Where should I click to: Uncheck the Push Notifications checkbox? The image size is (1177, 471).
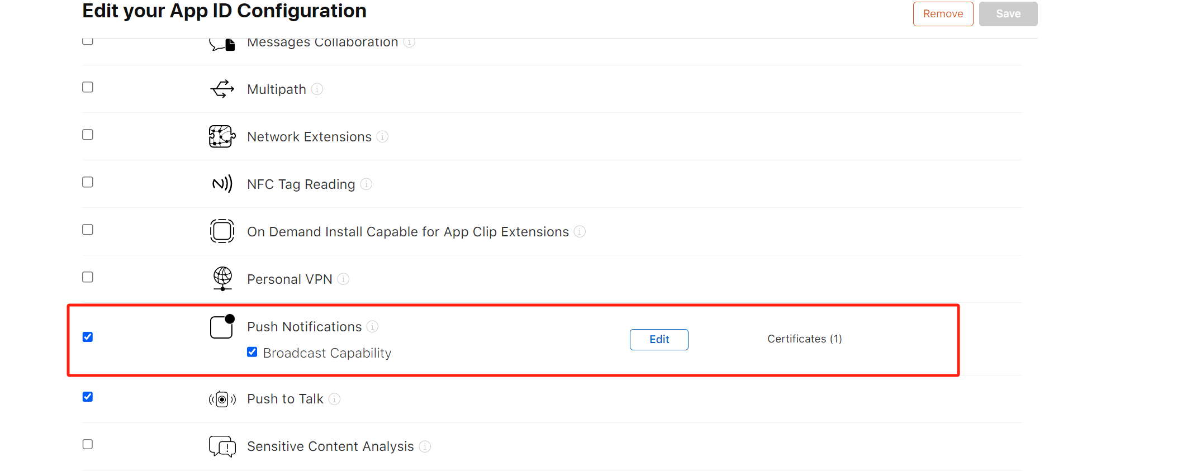[x=88, y=337]
